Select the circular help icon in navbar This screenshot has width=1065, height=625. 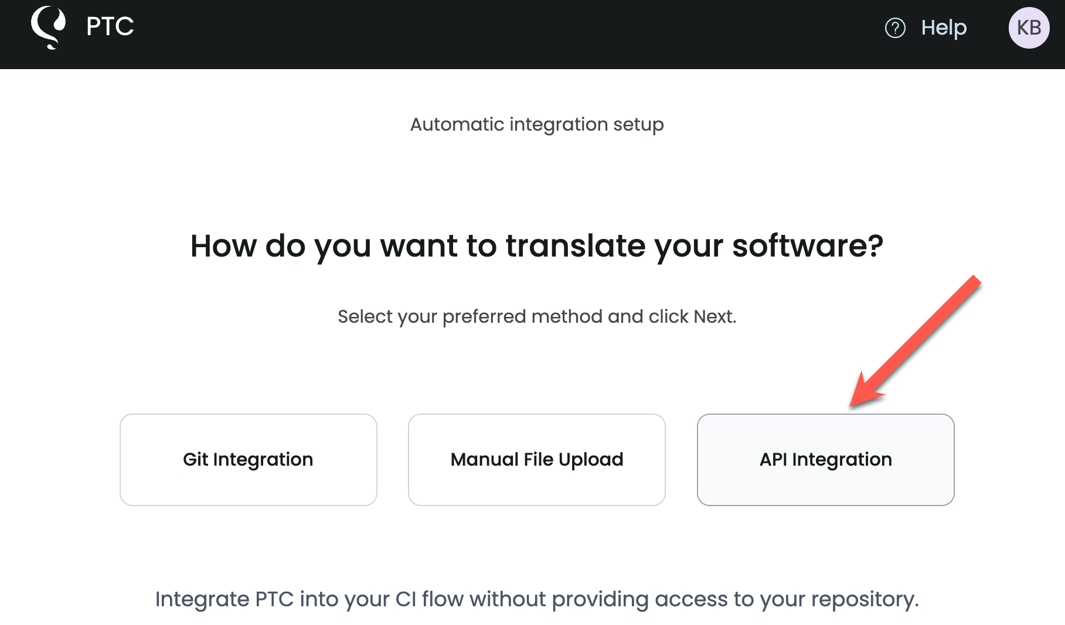click(895, 27)
